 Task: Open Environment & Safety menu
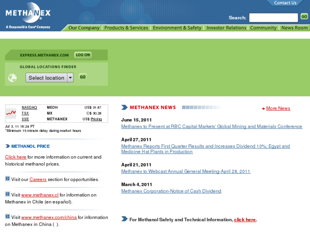click(177, 28)
